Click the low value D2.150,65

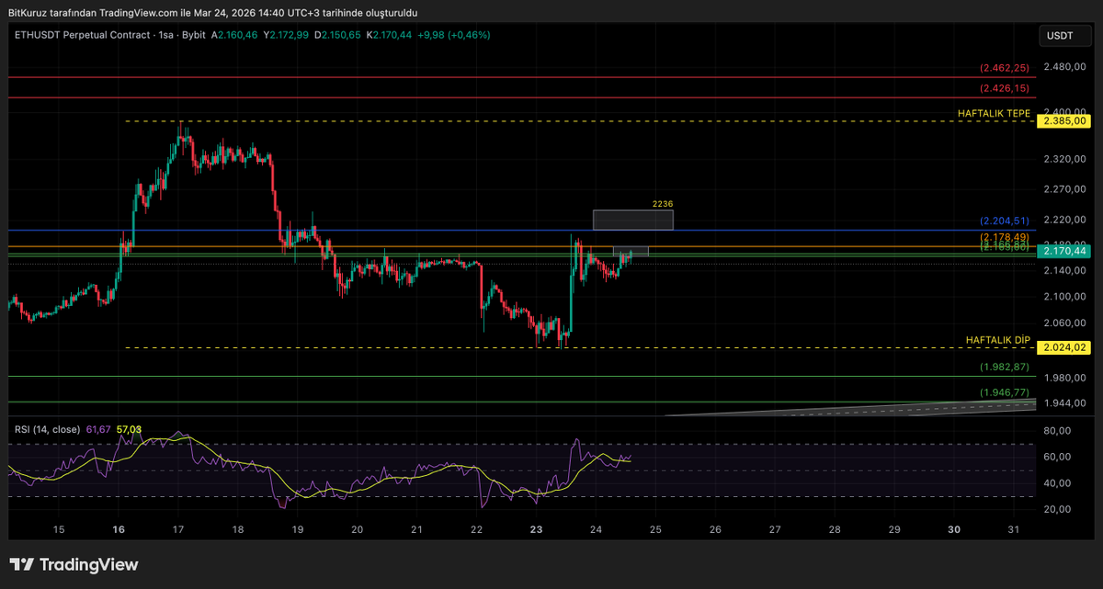click(x=339, y=35)
